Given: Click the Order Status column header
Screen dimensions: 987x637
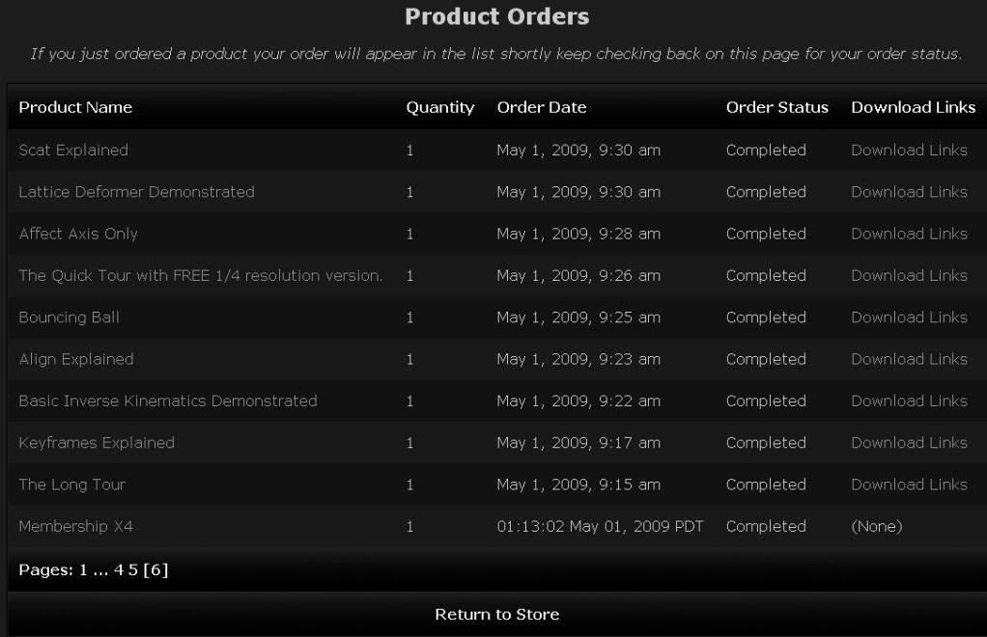Looking at the screenshot, I should (776, 108).
